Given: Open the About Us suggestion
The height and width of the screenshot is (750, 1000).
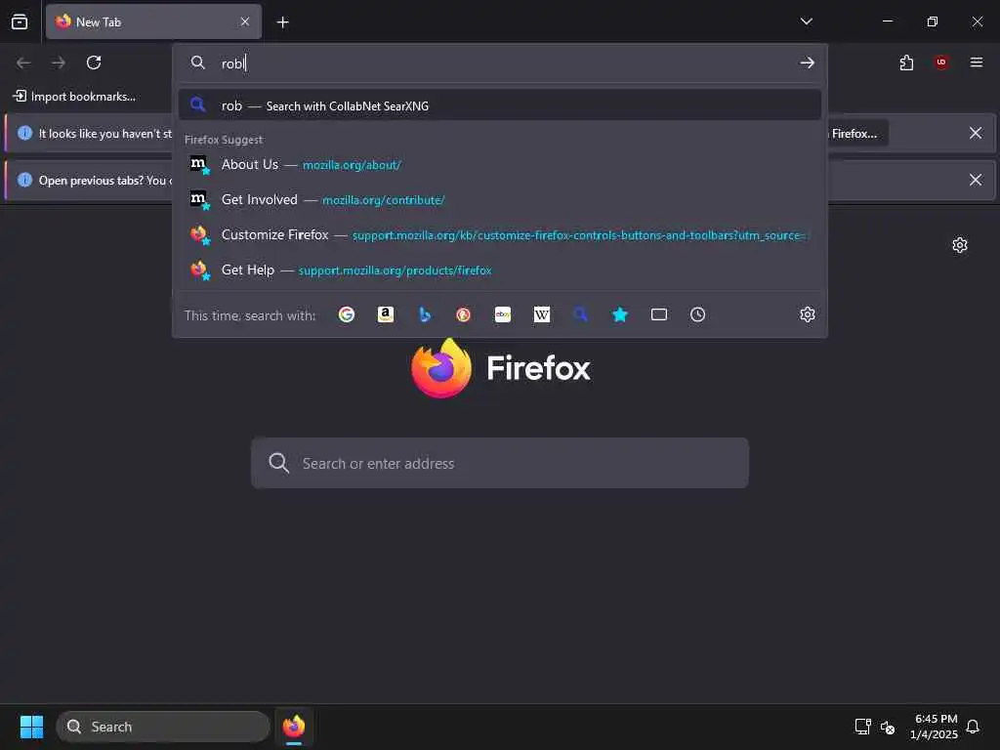Looking at the screenshot, I should click(x=499, y=164).
